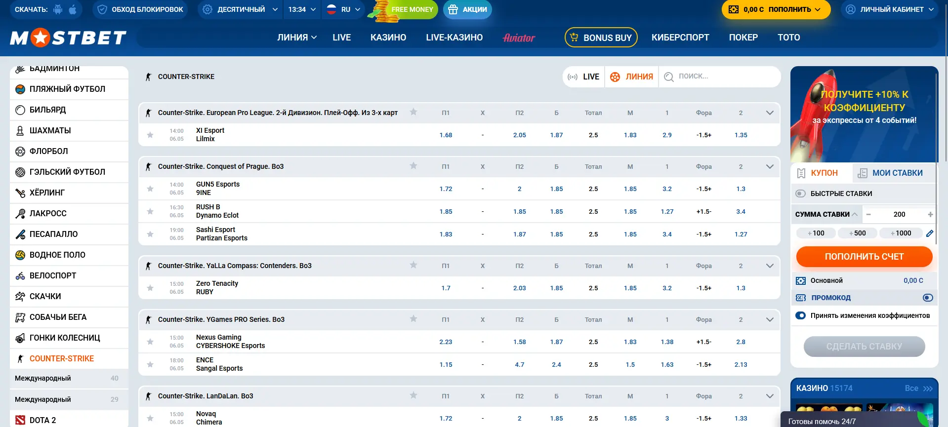The width and height of the screenshot is (948, 427).
Task: Collapse the LanDaLan Bo3 section
Action: (770, 396)
